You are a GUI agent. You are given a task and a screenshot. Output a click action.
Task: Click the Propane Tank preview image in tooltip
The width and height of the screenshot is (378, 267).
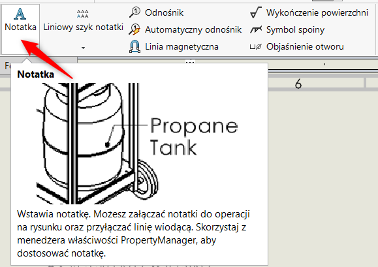[x=137, y=144]
